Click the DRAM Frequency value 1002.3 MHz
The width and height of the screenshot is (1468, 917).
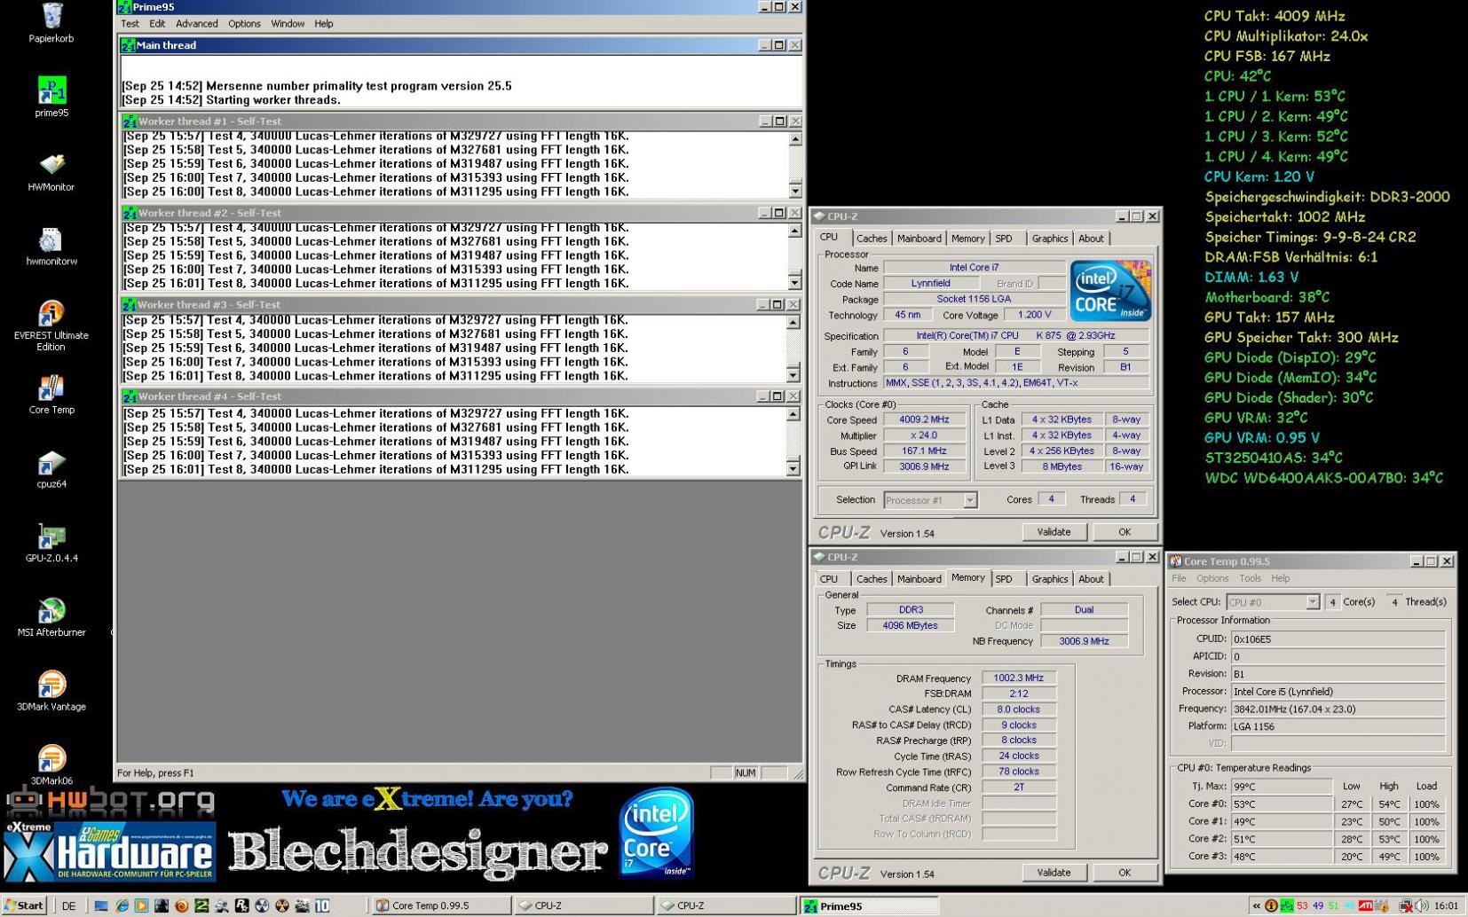point(1018,678)
